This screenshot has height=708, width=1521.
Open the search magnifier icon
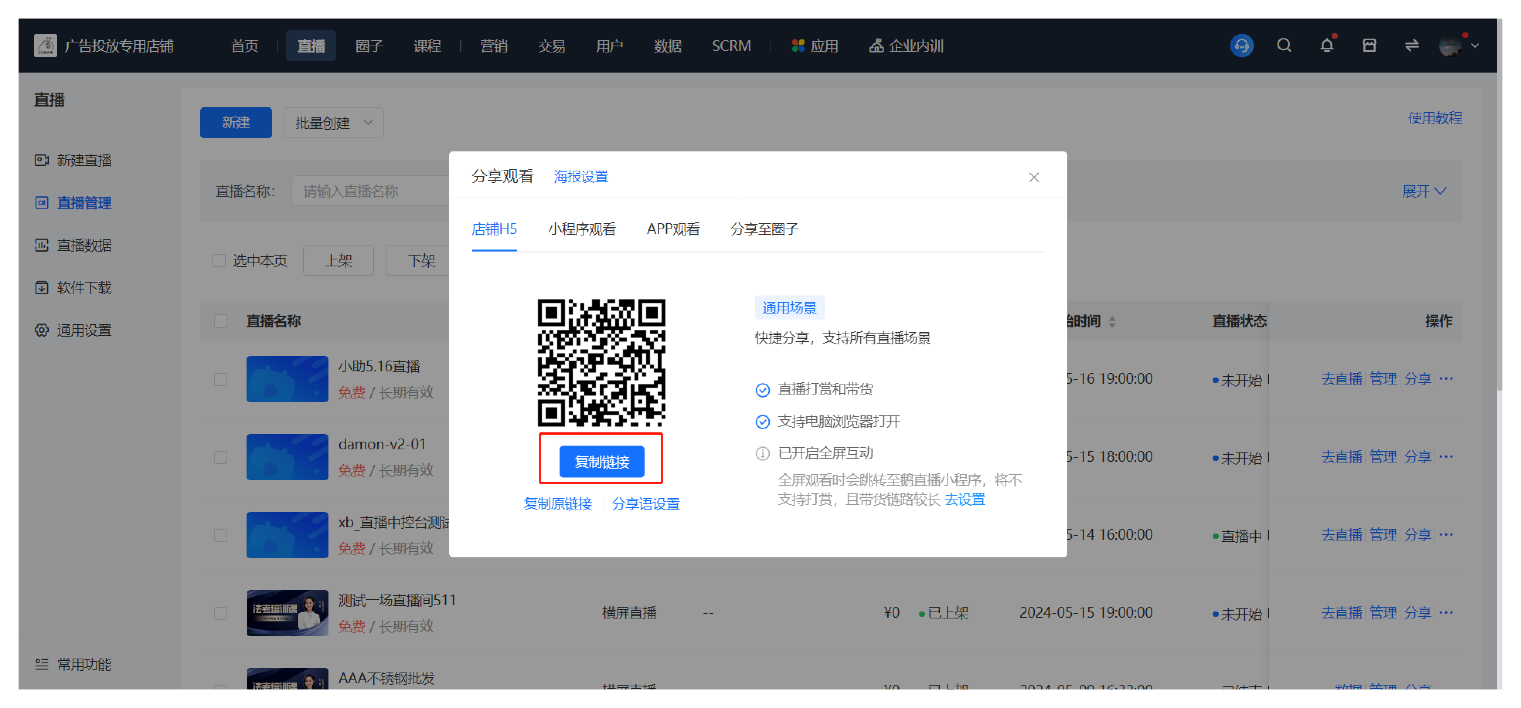[x=1284, y=46]
